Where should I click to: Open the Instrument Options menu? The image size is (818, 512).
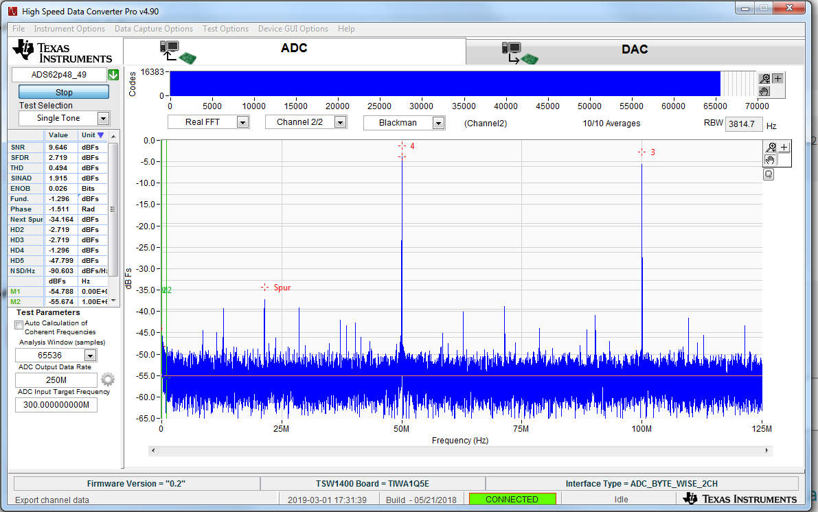click(x=69, y=29)
